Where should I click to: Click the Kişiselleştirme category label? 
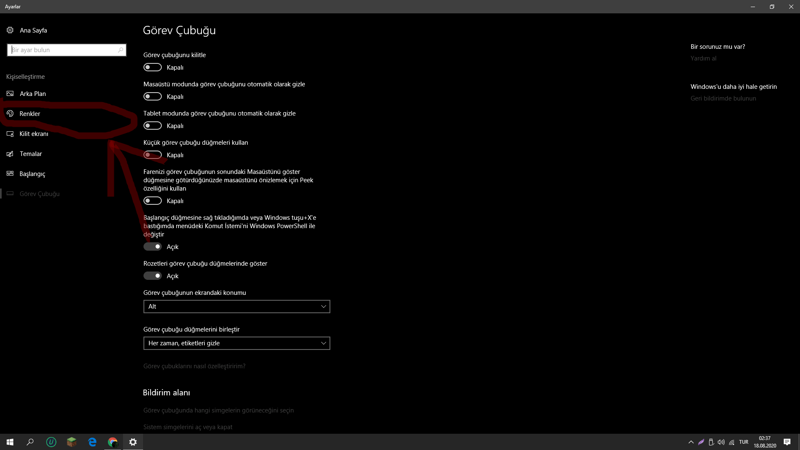click(x=25, y=77)
